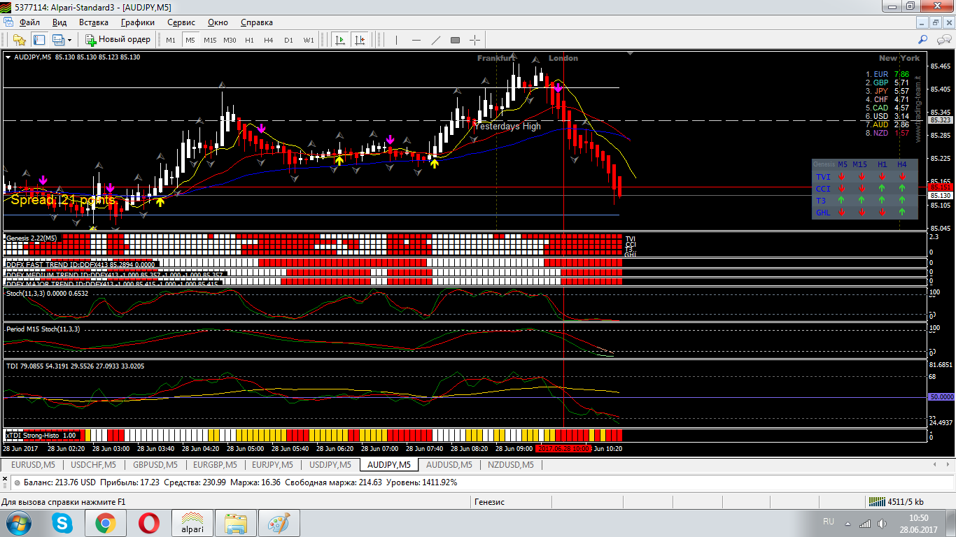956x537 pixels.
Task: Select the rectangle drawing tool
Action: coord(455,40)
